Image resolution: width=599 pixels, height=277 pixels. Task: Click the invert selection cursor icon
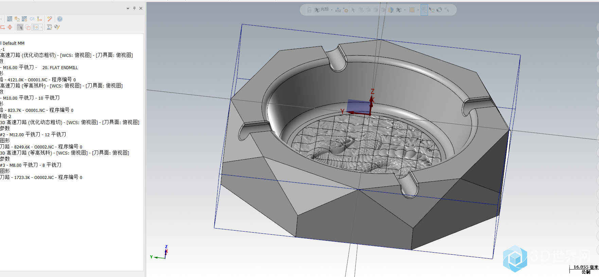click(439, 10)
